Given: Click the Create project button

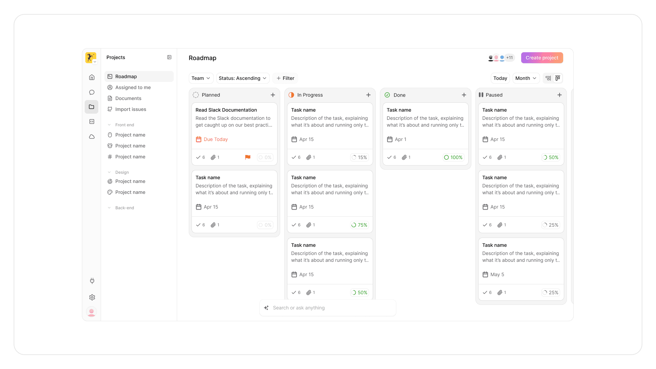Looking at the screenshot, I should (542, 58).
